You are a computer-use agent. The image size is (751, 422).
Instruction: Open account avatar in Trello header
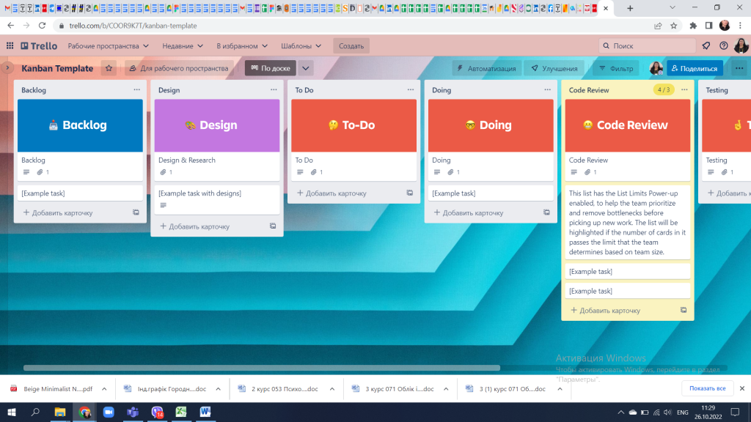point(741,46)
